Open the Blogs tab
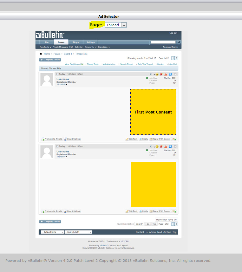 tap(76, 42)
